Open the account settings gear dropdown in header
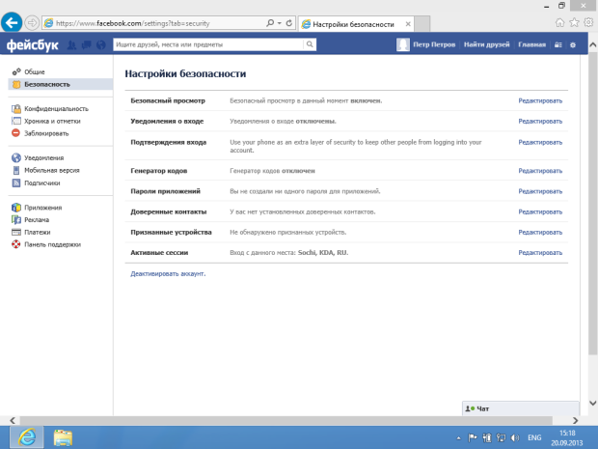 (x=573, y=45)
